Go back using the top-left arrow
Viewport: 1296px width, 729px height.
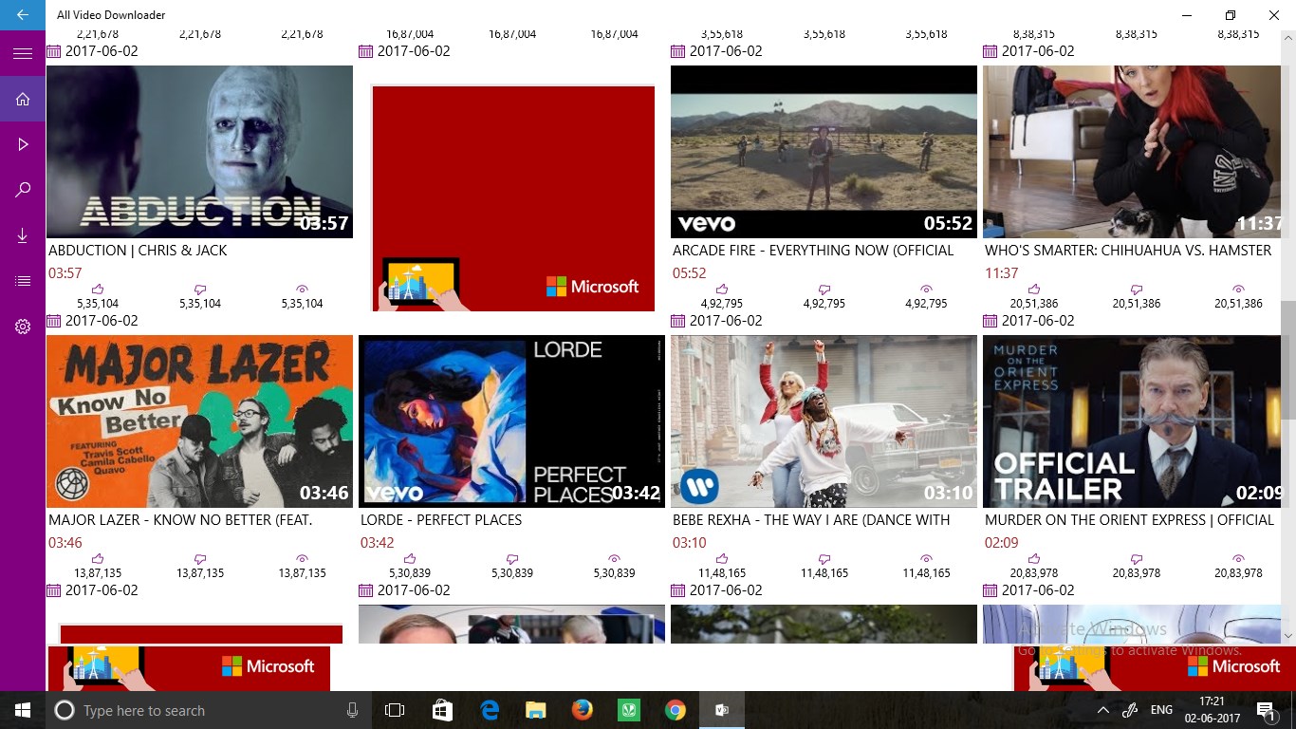point(23,15)
